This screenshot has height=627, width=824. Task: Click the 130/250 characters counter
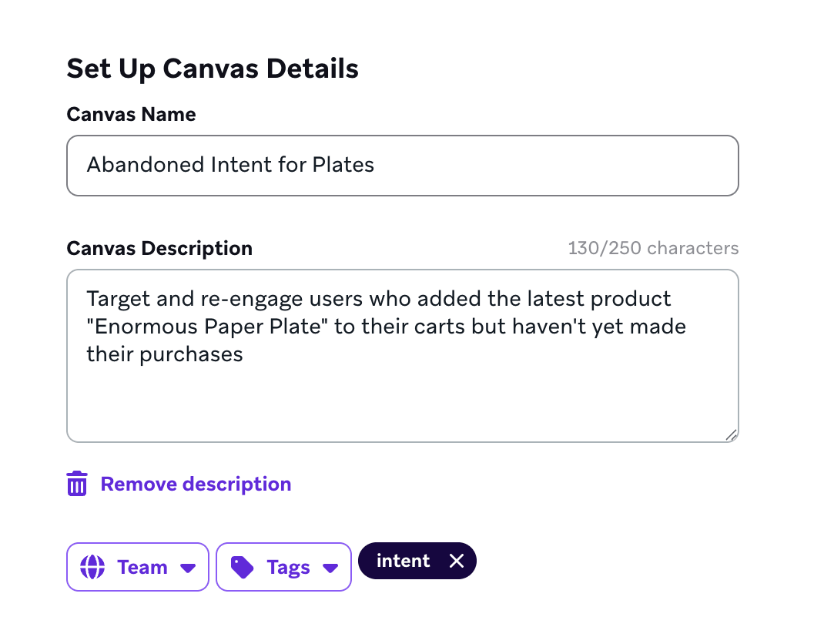tap(653, 248)
